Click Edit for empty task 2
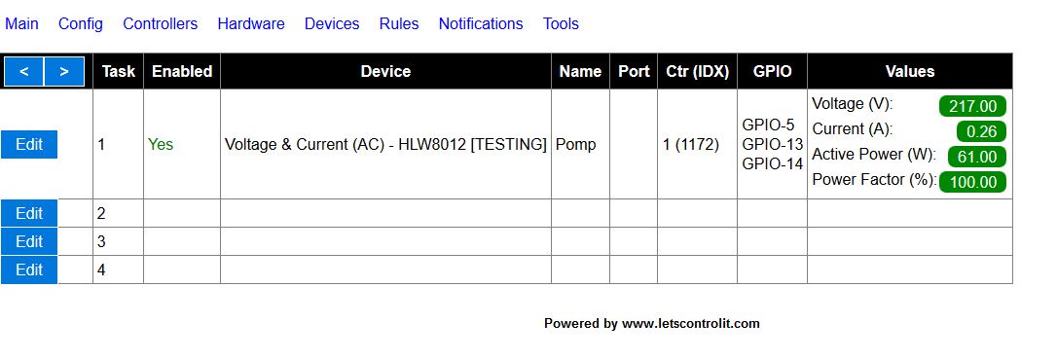 (29, 213)
